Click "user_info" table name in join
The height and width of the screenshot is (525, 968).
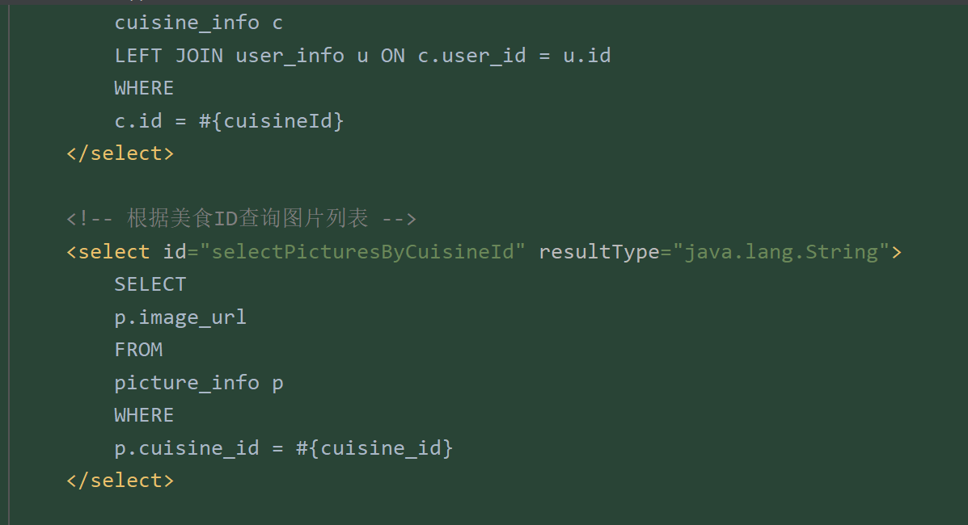coord(290,56)
